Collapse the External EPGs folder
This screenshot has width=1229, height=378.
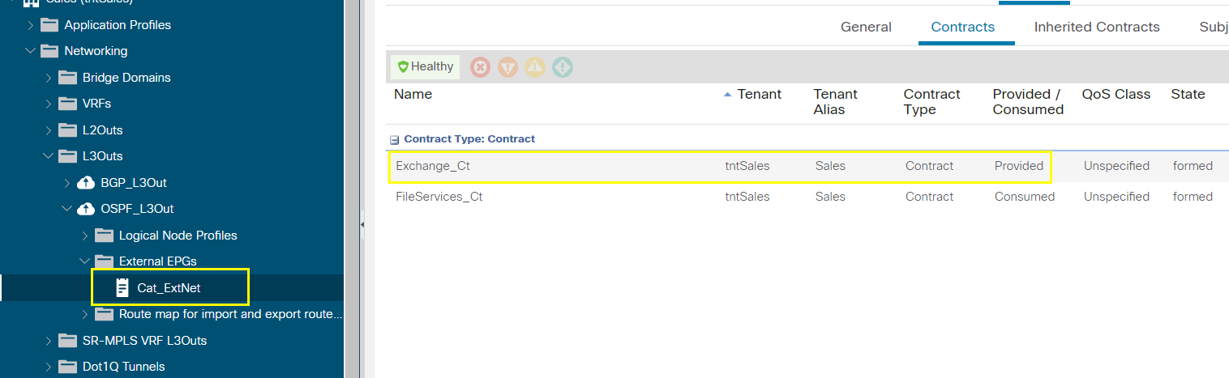85,261
